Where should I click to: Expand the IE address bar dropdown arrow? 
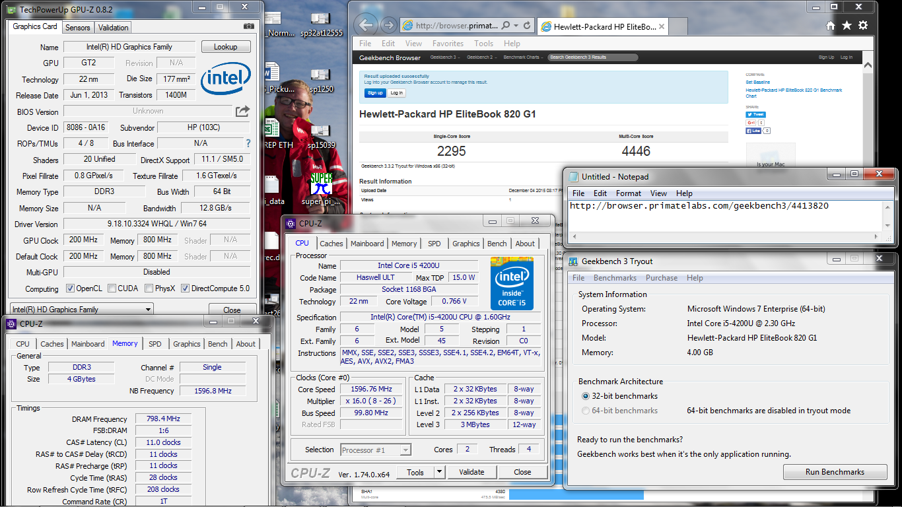[x=516, y=26]
